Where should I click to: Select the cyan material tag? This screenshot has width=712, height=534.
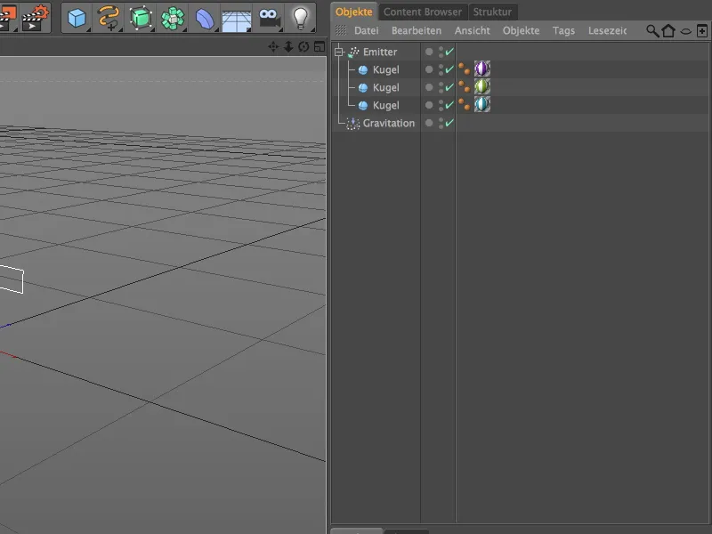482,104
